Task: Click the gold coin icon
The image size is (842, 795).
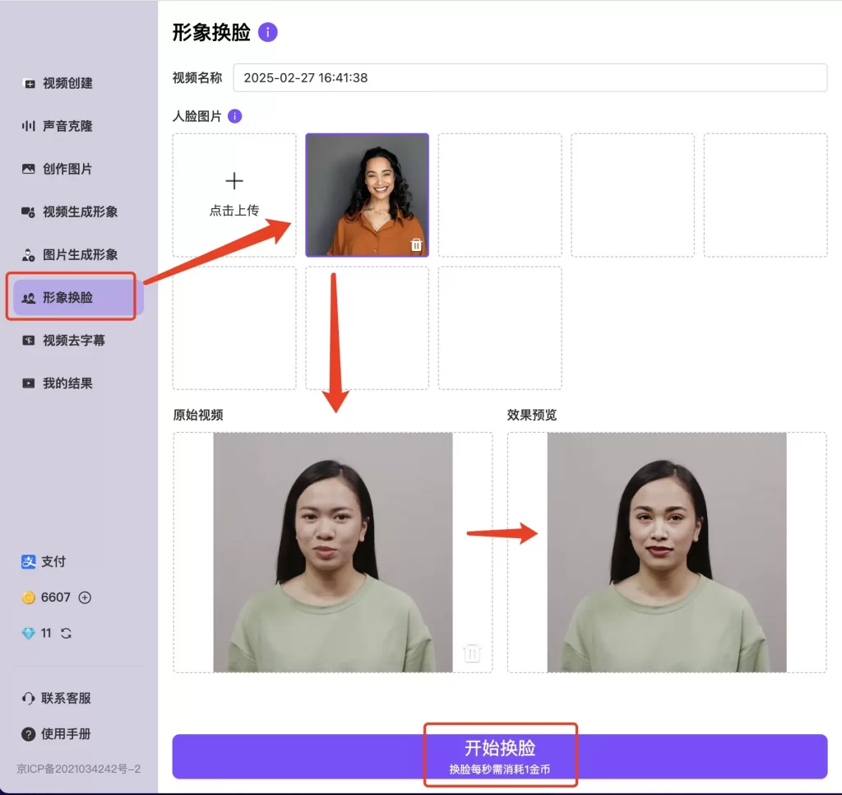Action: pos(29,597)
